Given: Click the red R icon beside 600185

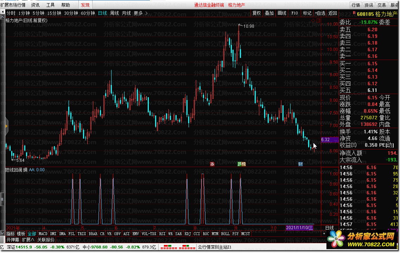Looking at the screenshot, I should click(x=354, y=13).
